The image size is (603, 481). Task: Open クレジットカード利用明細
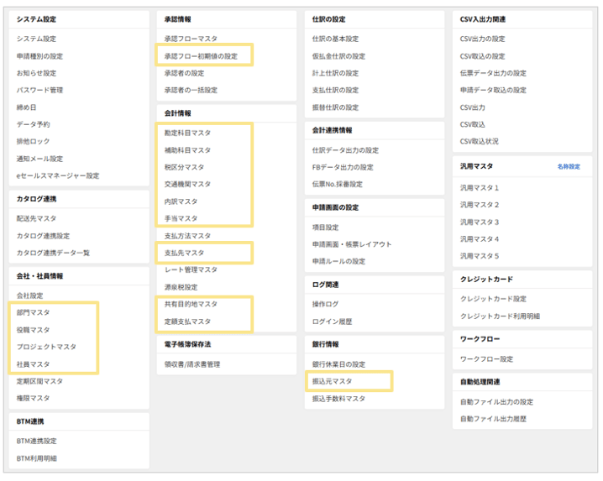point(500,316)
